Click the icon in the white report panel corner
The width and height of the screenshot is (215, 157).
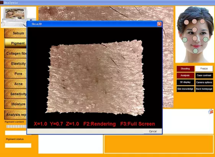211,112
